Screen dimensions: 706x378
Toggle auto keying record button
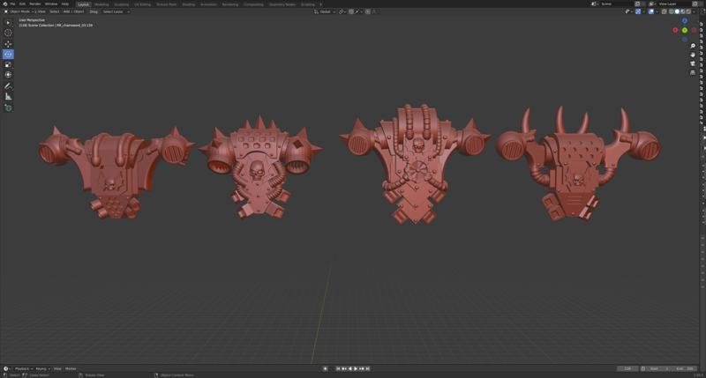coord(325,368)
